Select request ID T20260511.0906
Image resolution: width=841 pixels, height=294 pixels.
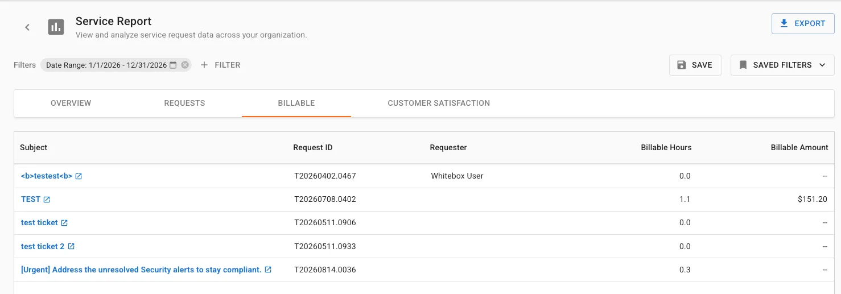pos(325,222)
